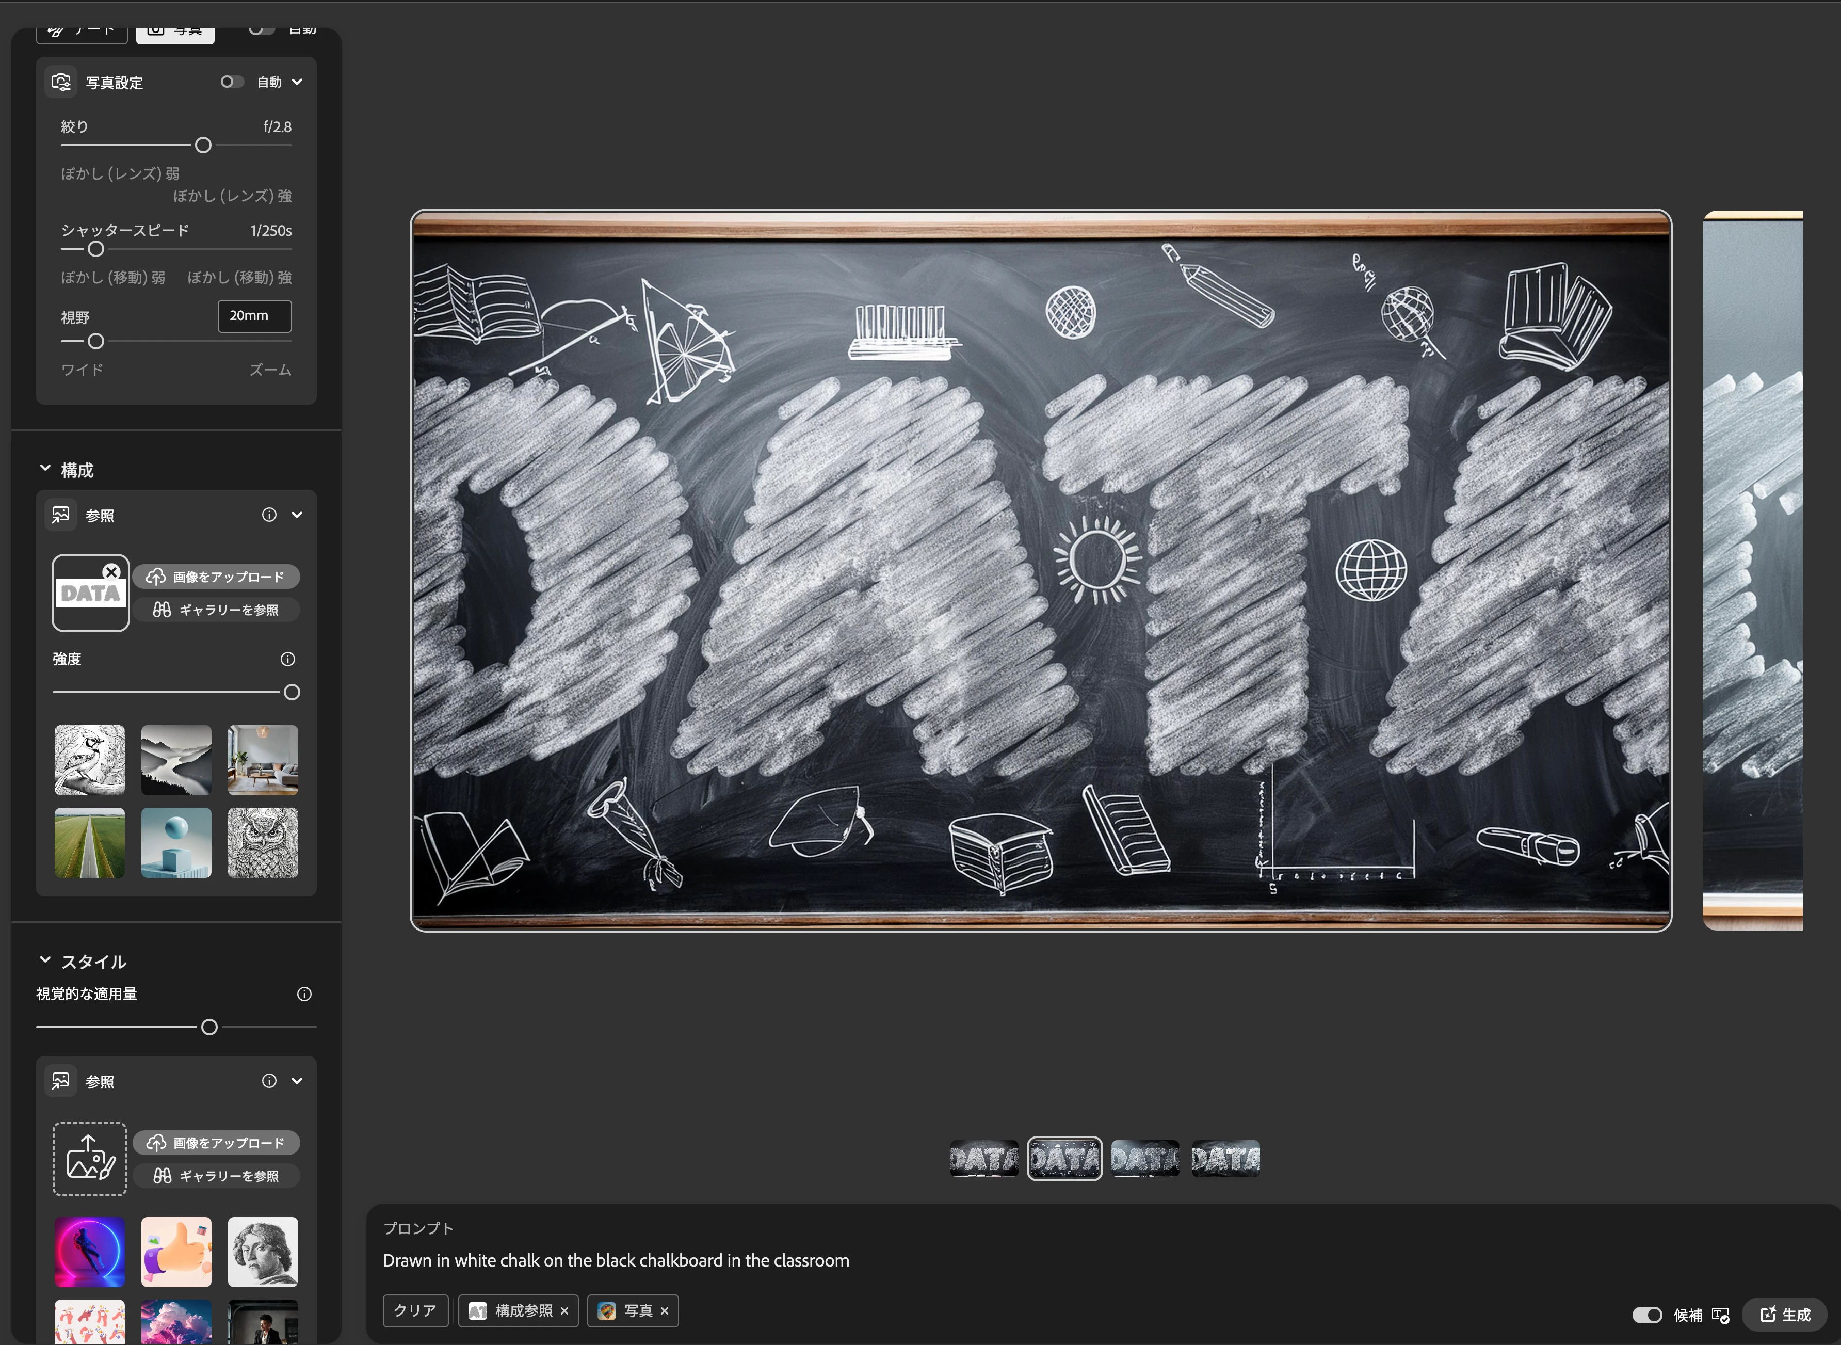The width and height of the screenshot is (1841, 1345).
Task: Collapse the 構成 section
Action: 45,469
